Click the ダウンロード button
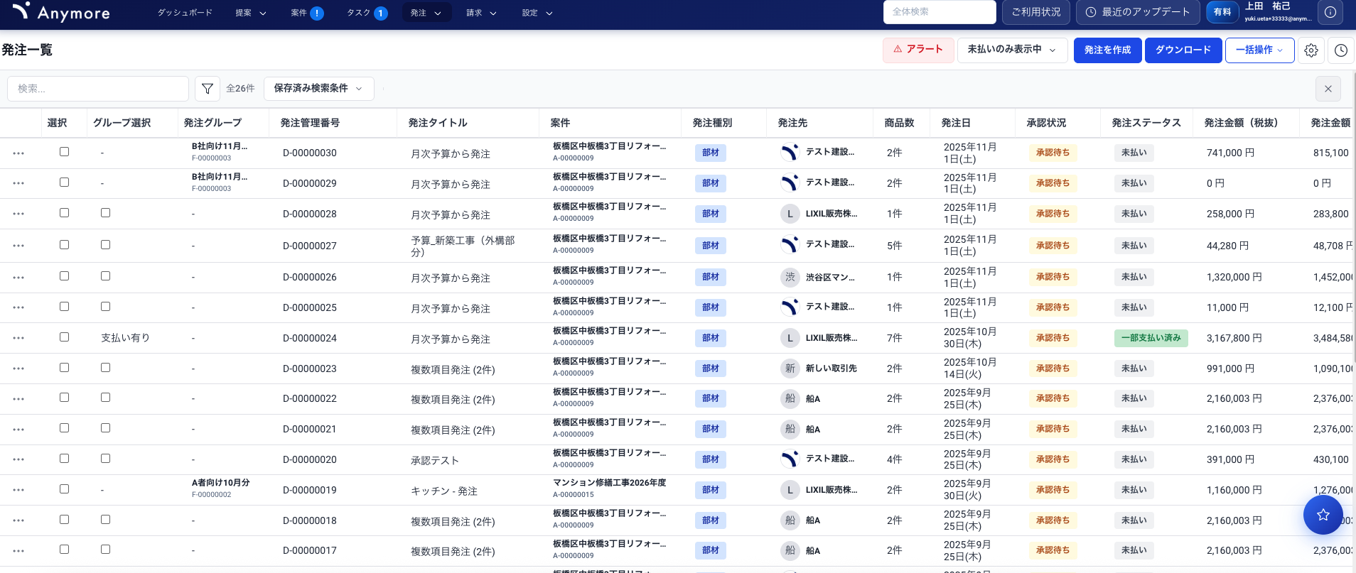Viewport: 1356px width, 573px height. pyautogui.click(x=1183, y=50)
